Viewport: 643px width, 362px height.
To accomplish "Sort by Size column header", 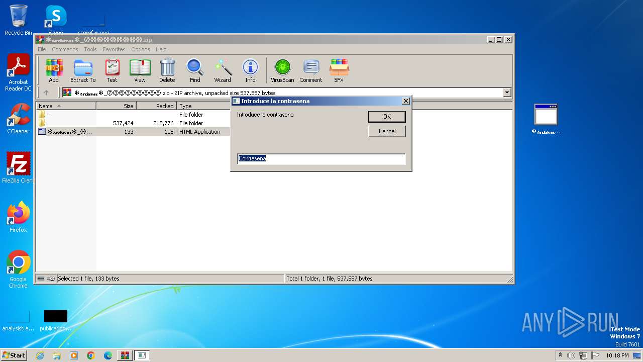I will tap(116, 106).
